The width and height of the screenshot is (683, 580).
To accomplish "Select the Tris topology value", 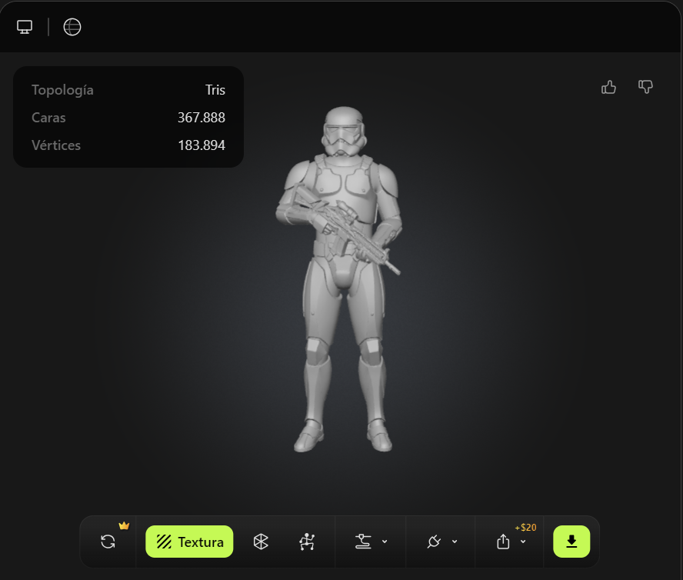I will (215, 90).
